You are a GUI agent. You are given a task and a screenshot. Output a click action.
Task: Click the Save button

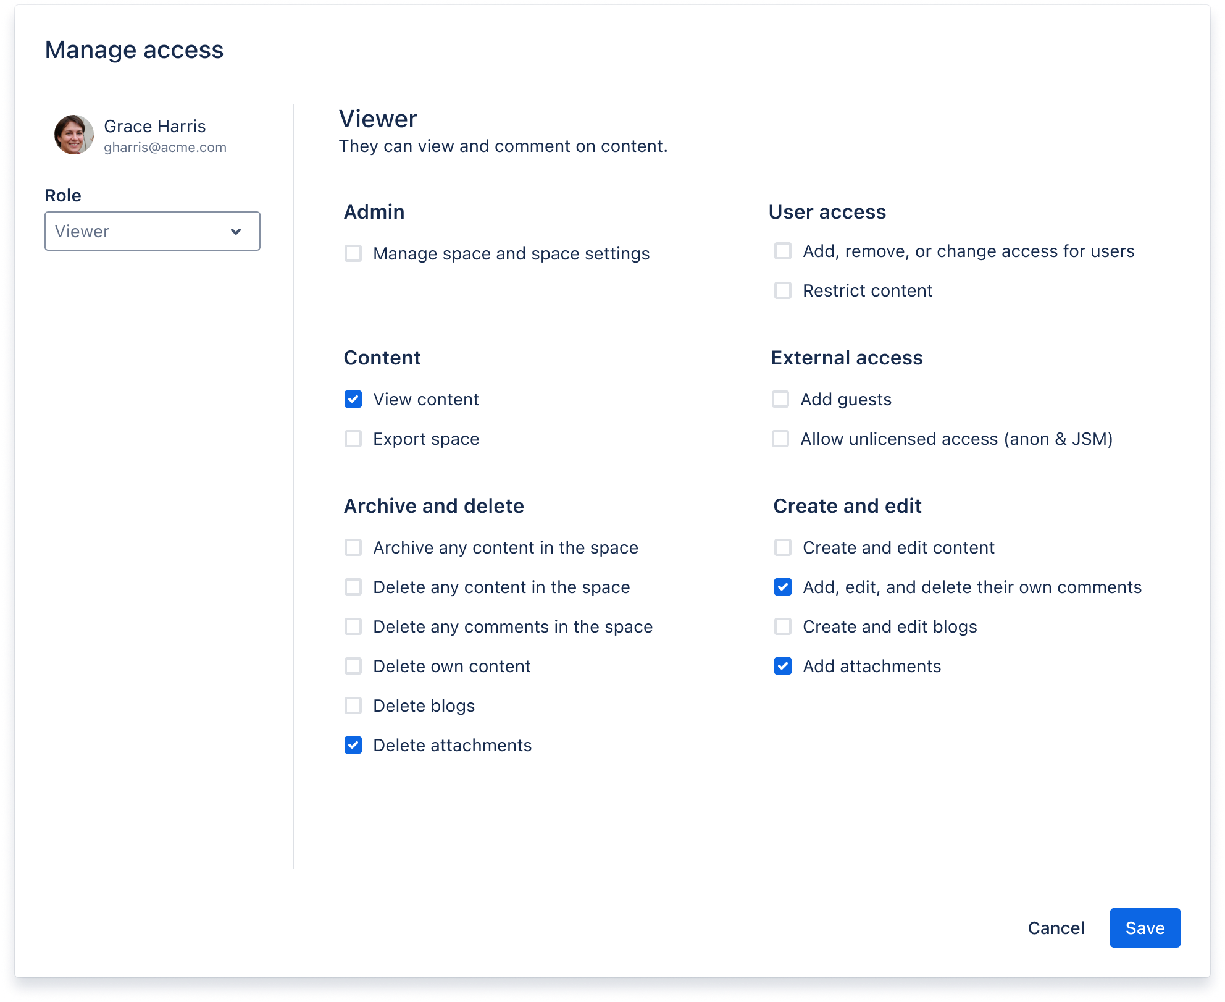1145,928
